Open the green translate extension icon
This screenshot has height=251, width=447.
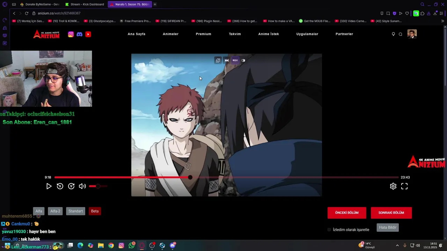pos(416,13)
